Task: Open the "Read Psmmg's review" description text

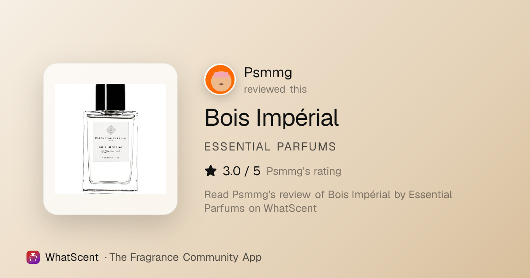Action: tap(328, 201)
